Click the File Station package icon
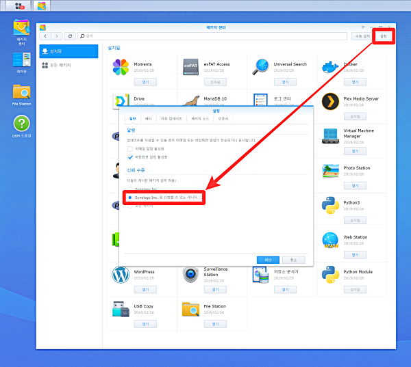Viewport: 411px width, 367px height. coord(190,309)
